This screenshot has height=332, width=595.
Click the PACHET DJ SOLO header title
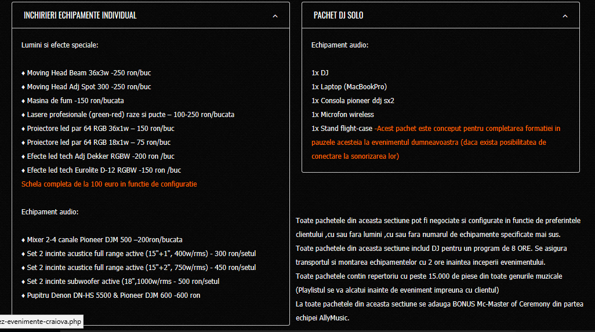339,15
